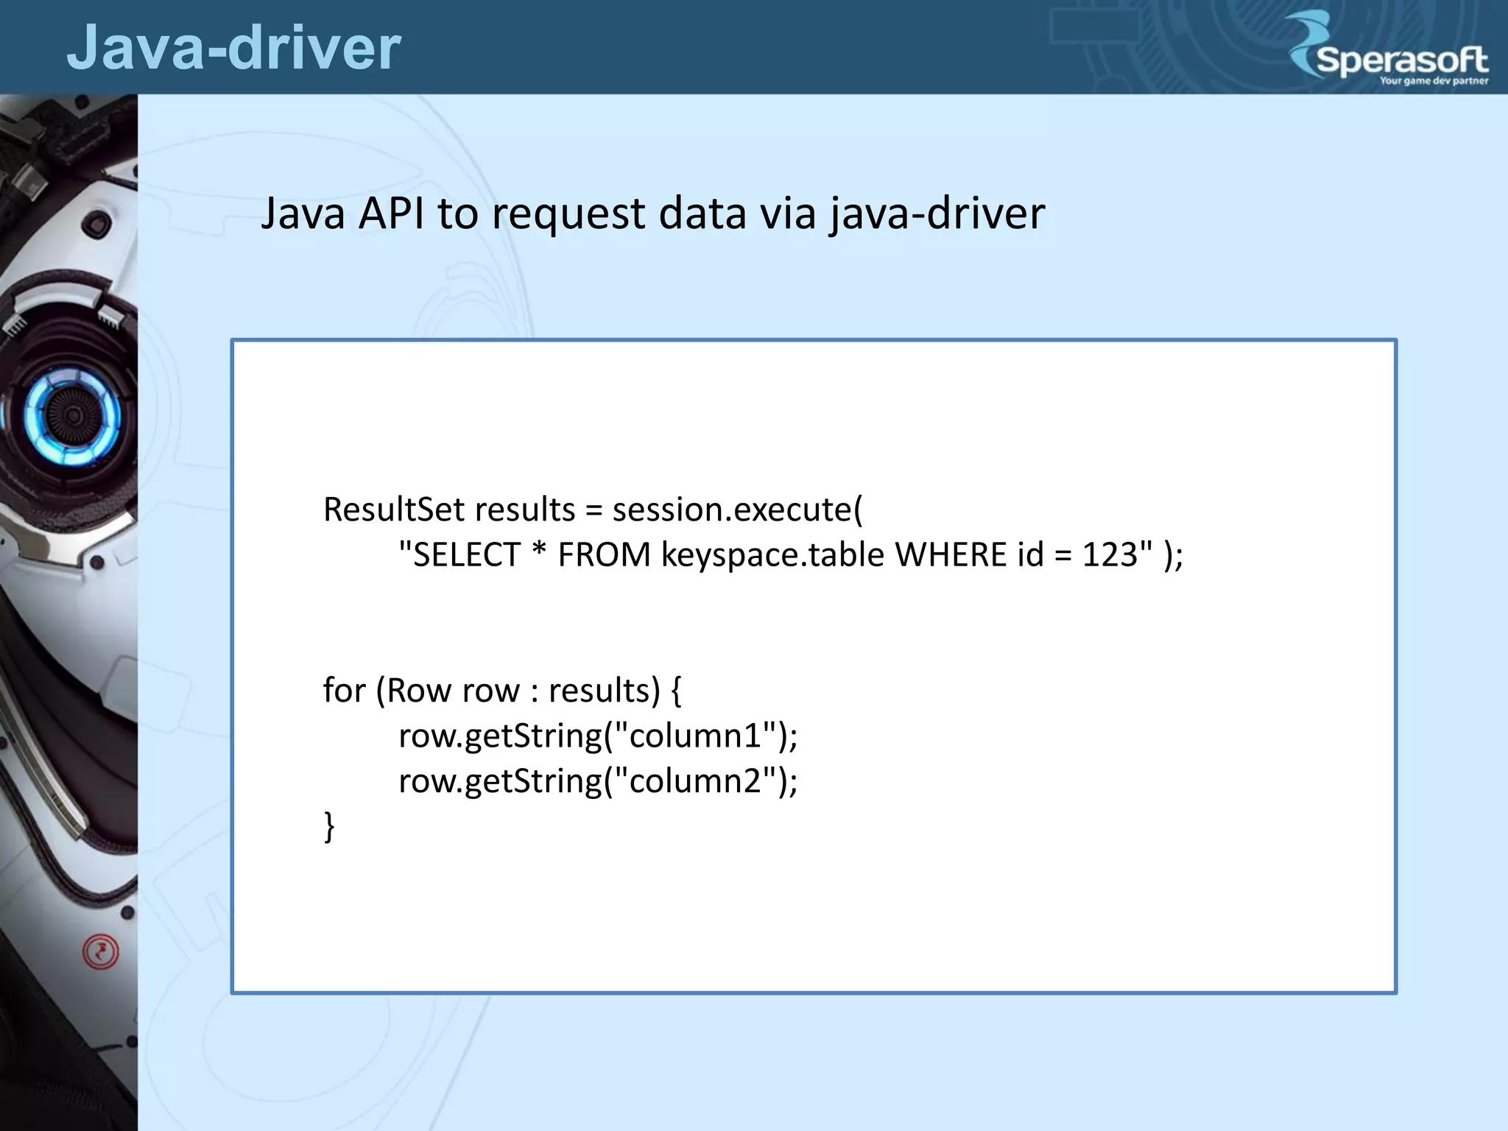Click the row.getString("column1"); line

pyautogui.click(x=598, y=735)
